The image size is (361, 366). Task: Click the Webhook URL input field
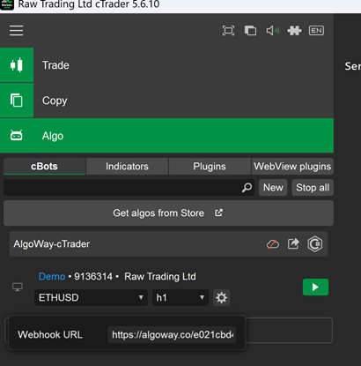point(172,334)
